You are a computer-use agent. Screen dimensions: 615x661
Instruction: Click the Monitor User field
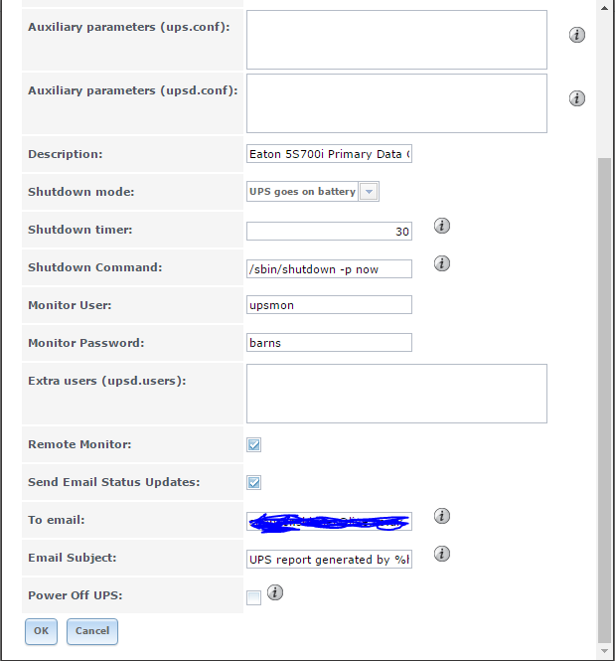(x=329, y=305)
